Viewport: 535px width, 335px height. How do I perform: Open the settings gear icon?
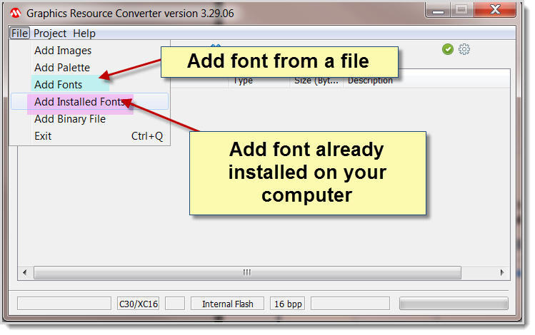click(x=464, y=49)
